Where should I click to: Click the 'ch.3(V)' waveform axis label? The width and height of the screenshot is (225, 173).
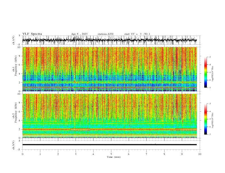[x=14, y=145]
